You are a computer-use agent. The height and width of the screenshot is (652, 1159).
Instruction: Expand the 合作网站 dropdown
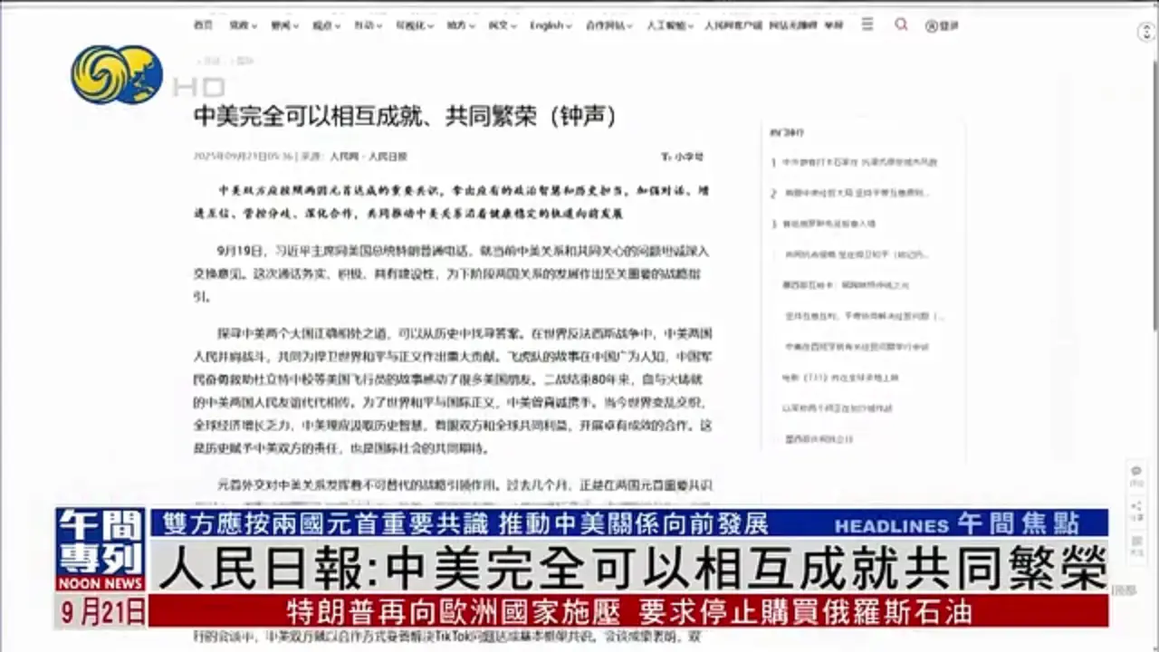(x=608, y=25)
